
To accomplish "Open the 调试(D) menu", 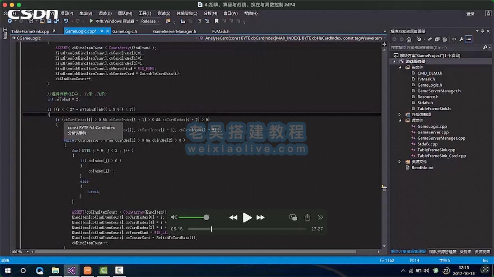I will 105,13.
